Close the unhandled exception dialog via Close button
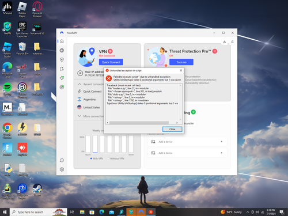288x216 pixels. click(x=172, y=129)
